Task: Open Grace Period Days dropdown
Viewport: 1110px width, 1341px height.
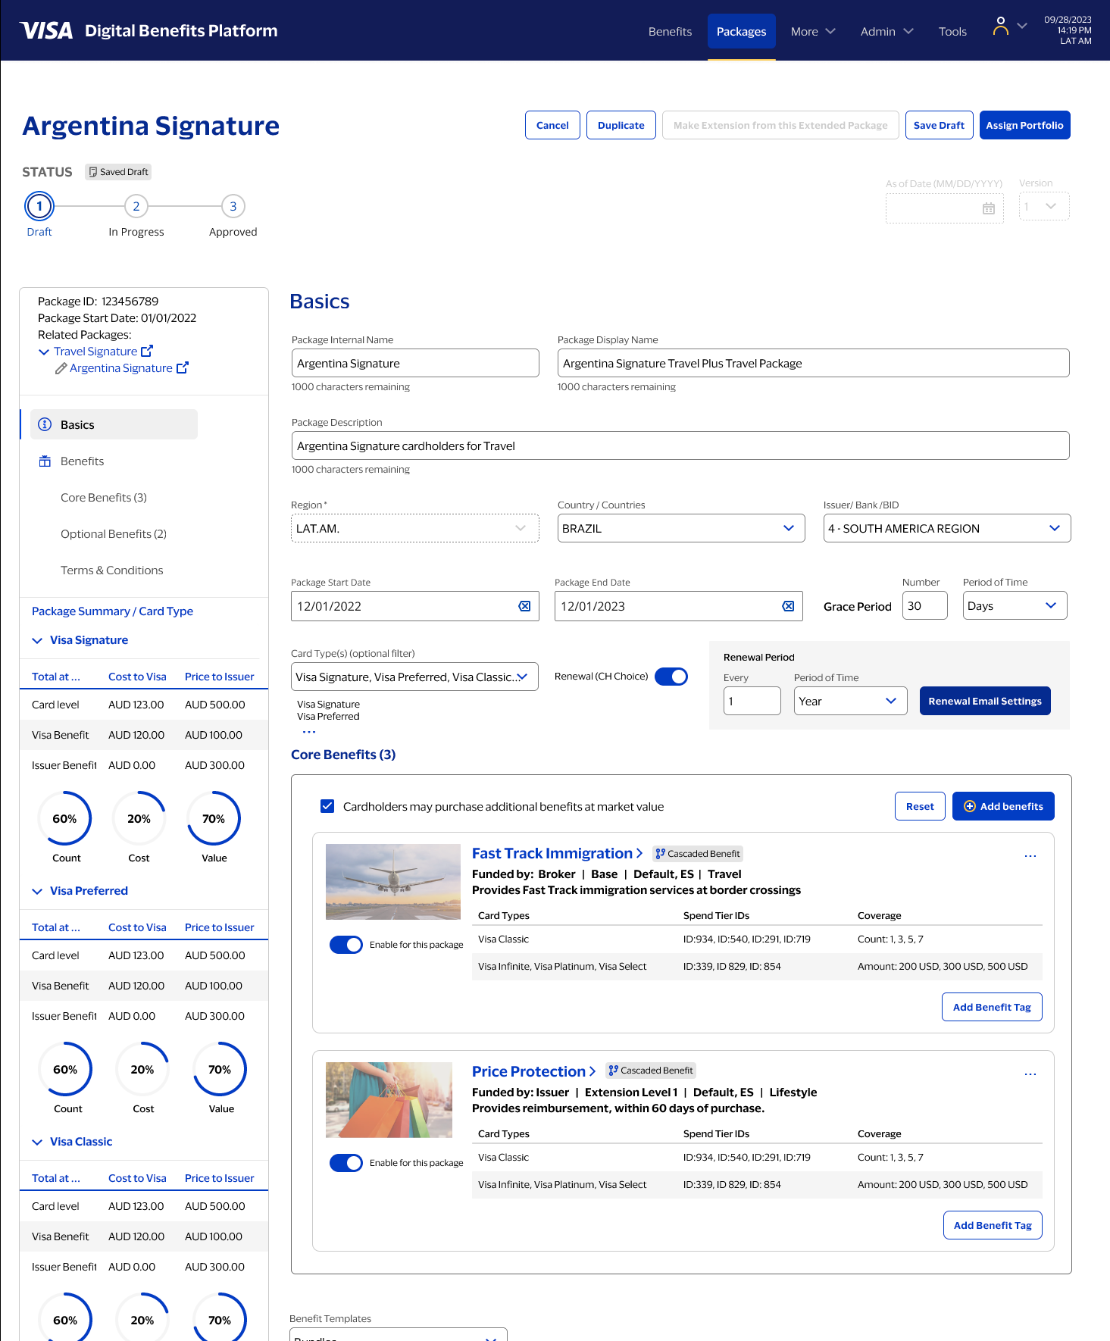Action: 1015,605
